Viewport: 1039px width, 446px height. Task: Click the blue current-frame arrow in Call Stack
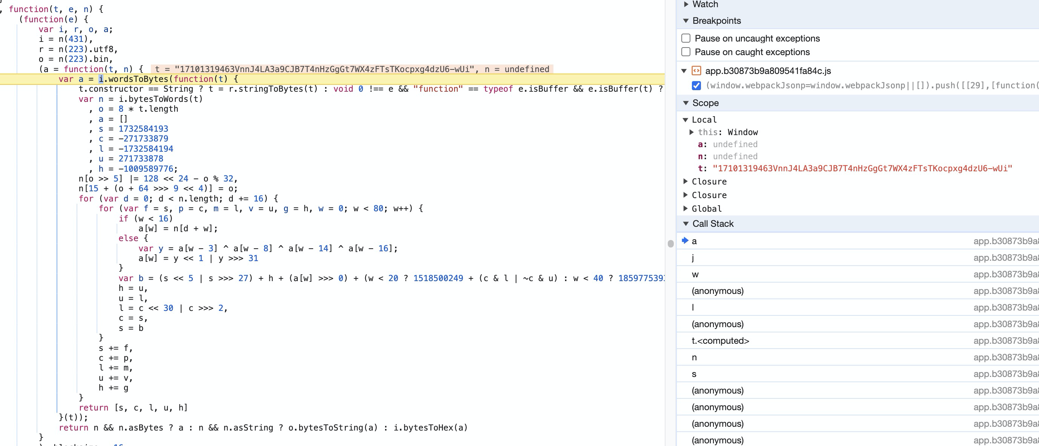(685, 241)
